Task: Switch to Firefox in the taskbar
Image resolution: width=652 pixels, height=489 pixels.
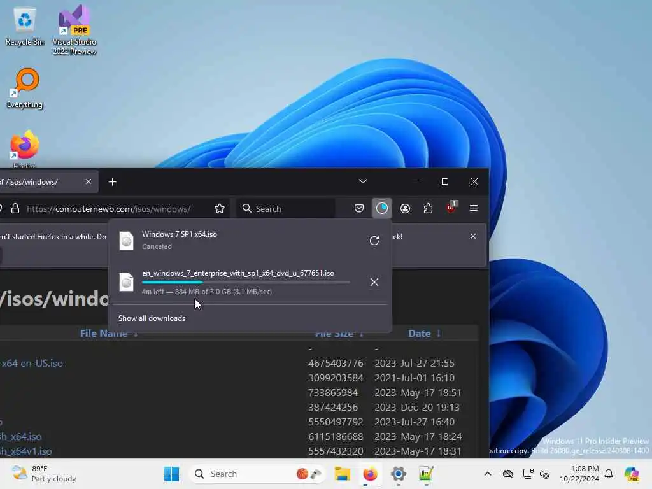Action: pos(370,474)
